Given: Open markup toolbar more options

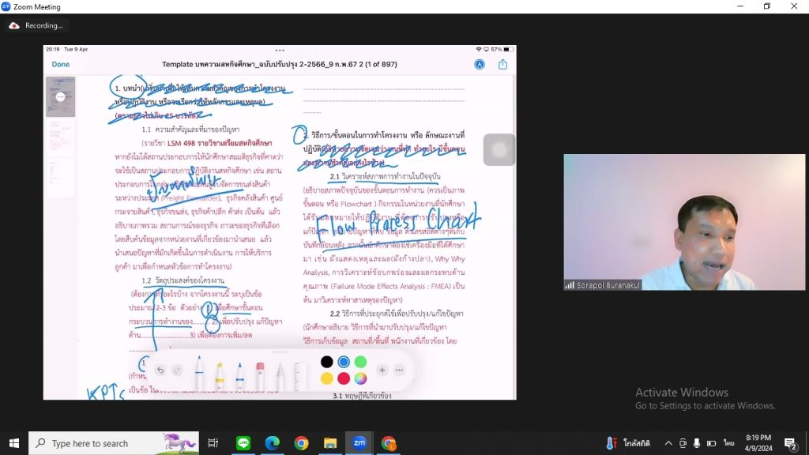Looking at the screenshot, I should [399, 370].
